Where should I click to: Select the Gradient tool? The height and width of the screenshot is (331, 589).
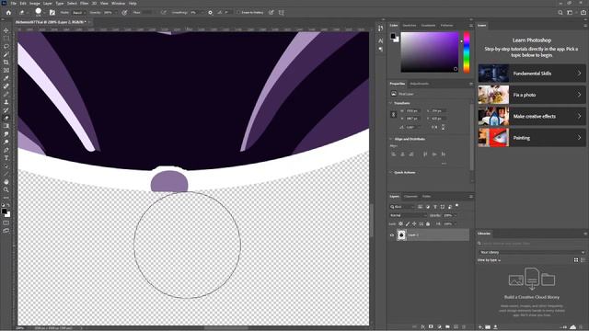[6, 126]
